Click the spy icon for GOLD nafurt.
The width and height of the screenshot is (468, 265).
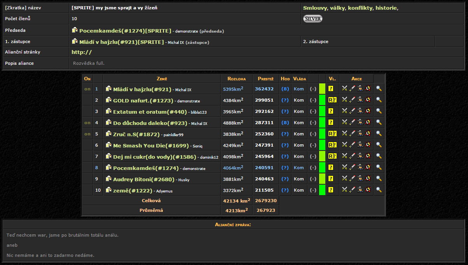click(x=360, y=100)
